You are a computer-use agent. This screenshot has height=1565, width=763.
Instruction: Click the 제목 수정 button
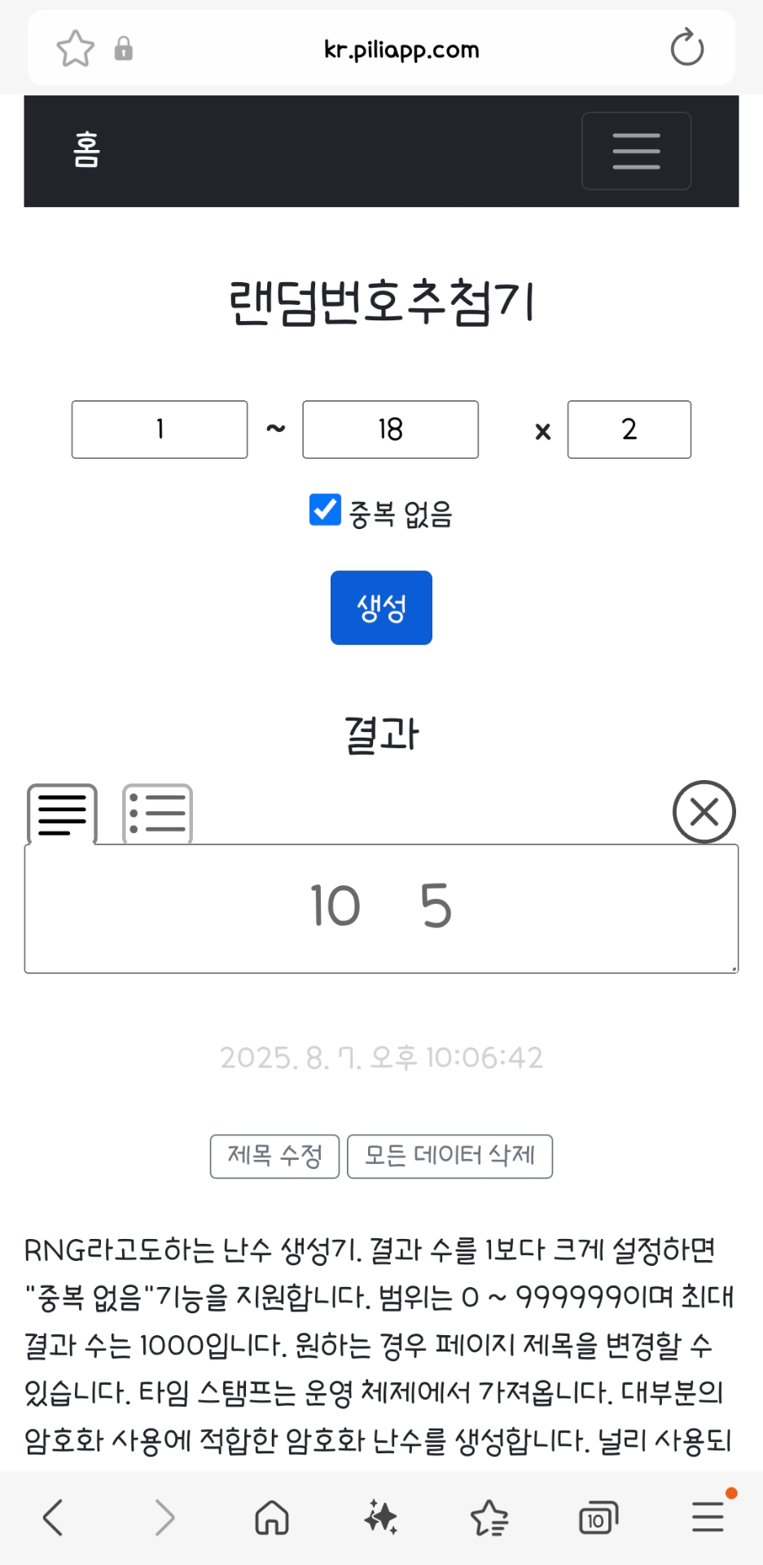coord(274,1156)
